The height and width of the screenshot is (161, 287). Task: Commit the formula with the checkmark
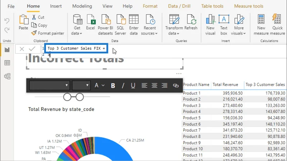32,49
